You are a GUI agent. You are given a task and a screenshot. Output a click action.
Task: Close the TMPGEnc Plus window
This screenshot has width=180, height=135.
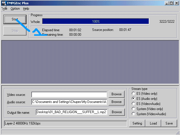[176, 3]
